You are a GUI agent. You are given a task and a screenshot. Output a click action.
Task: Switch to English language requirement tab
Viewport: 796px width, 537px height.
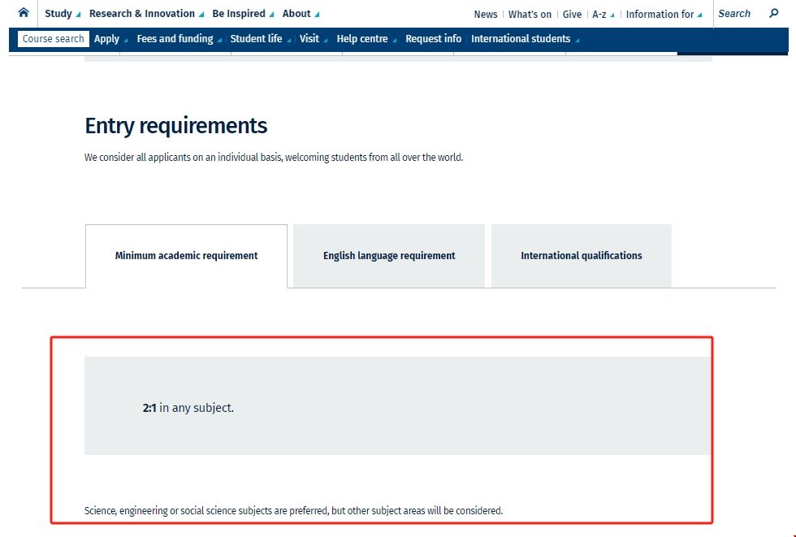click(x=389, y=256)
